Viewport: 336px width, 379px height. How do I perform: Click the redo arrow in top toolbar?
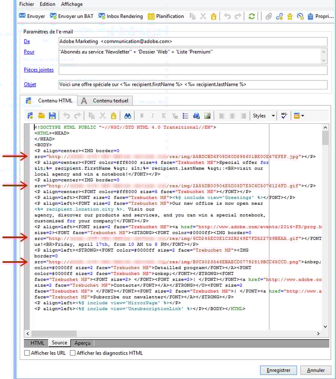(x=238, y=16)
